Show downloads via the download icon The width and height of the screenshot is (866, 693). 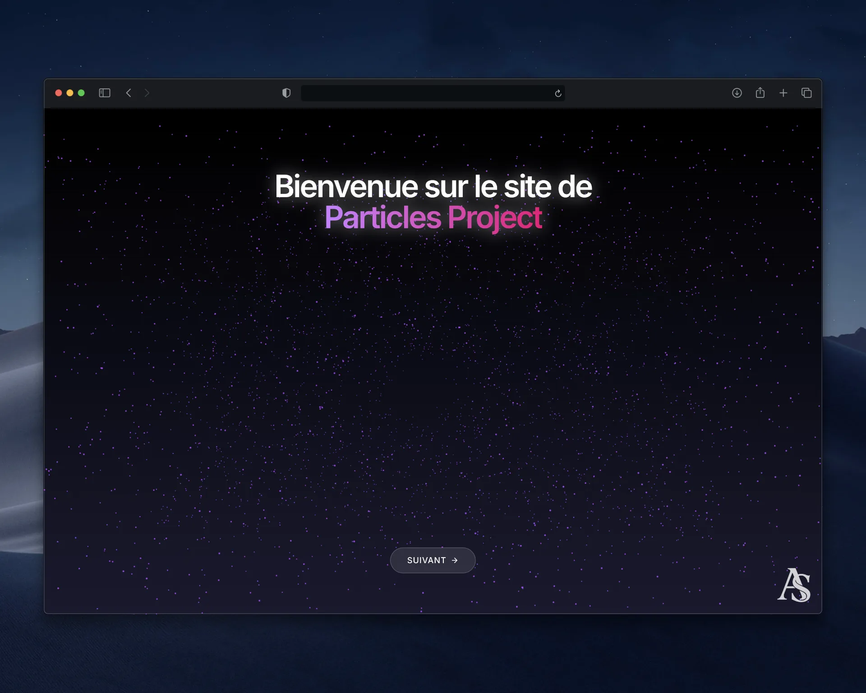coord(737,93)
